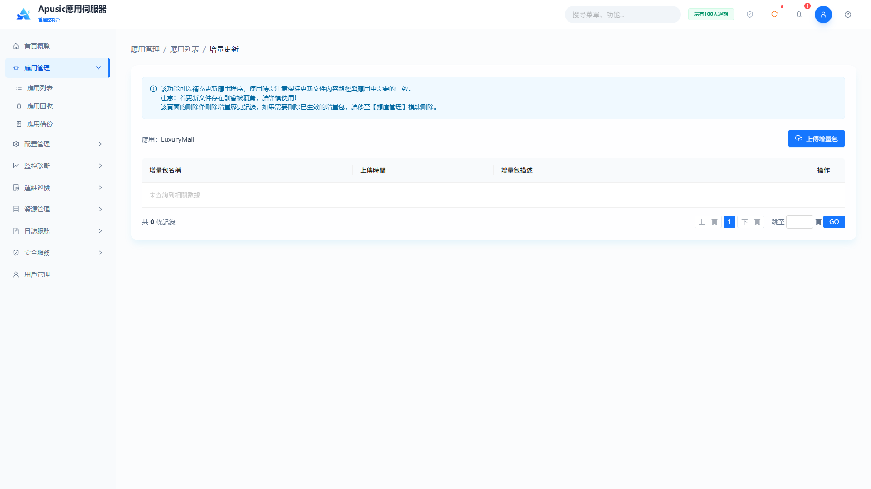This screenshot has height=489, width=871.
Task: Expand the 監控診斷 submenu arrow
Action: (100, 166)
